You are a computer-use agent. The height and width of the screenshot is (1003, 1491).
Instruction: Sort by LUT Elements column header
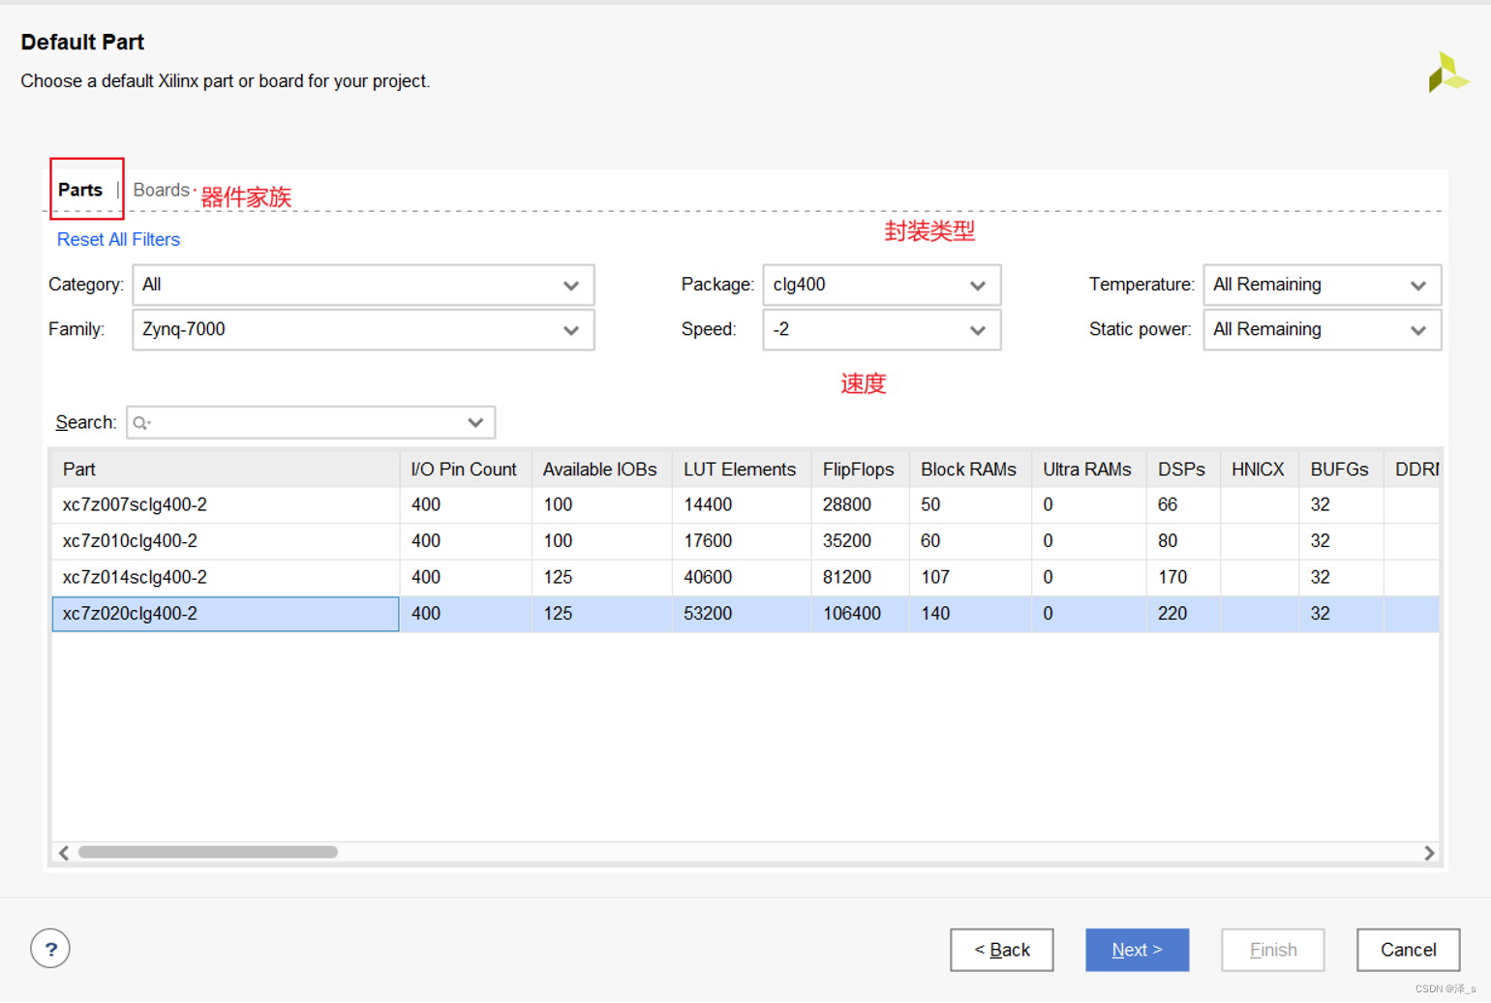coord(742,470)
